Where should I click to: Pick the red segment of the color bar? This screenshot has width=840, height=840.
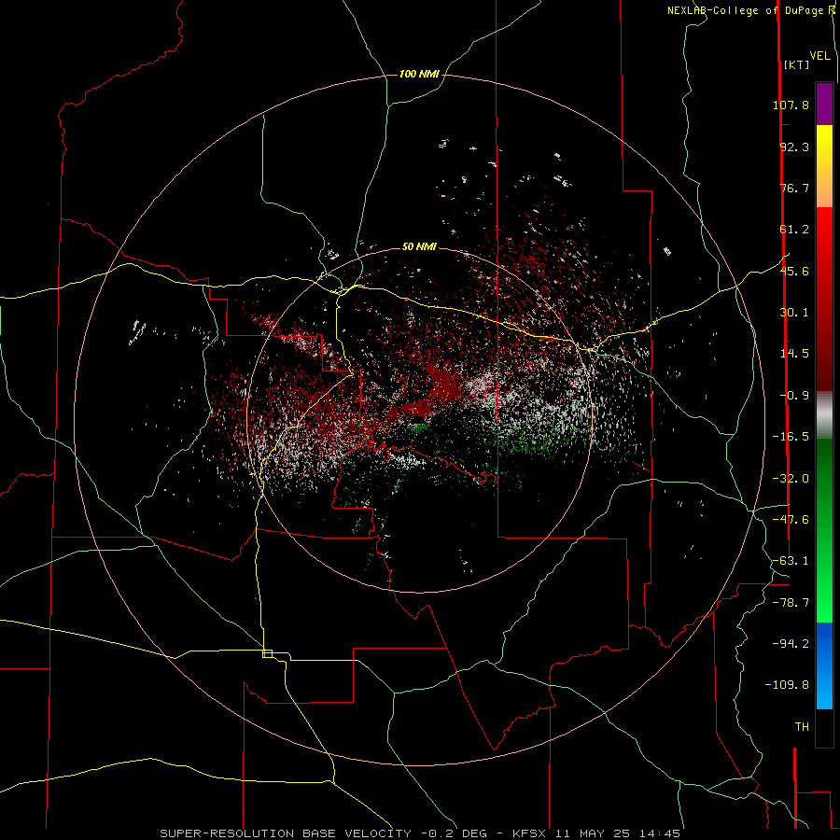pos(824,299)
